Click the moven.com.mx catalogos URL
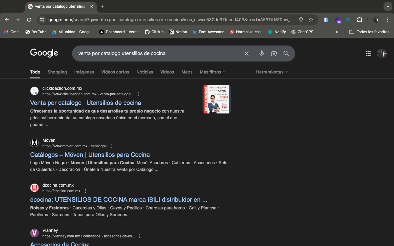Viewport: 394px width, 246px height. [74, 146]
